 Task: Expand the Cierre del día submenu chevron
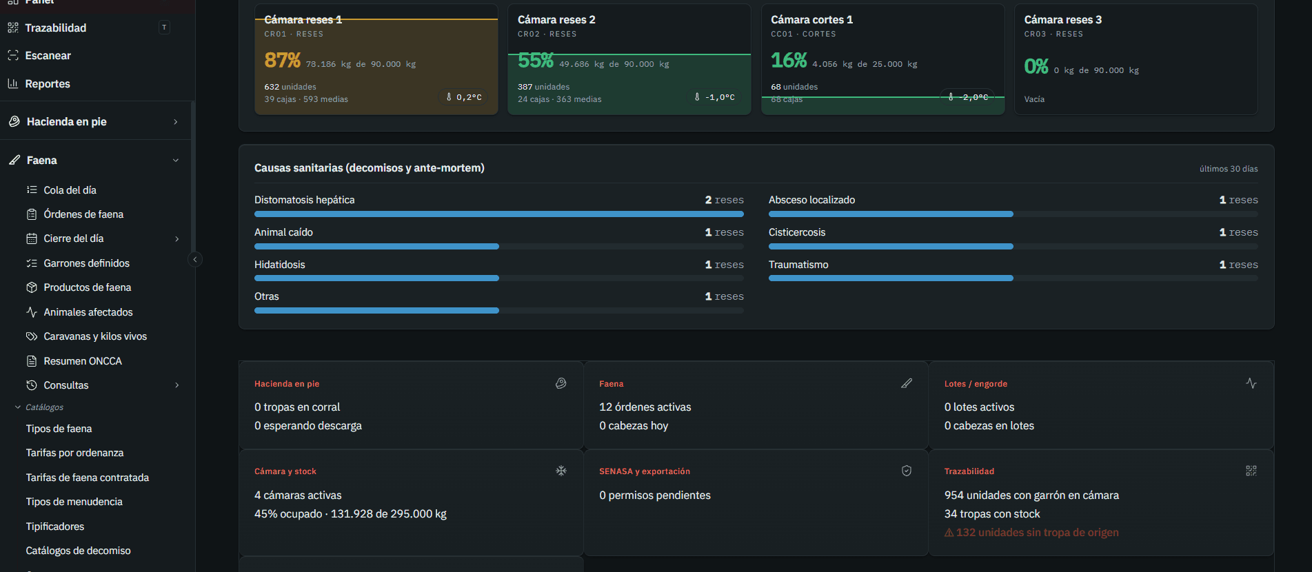pos(177,239)
